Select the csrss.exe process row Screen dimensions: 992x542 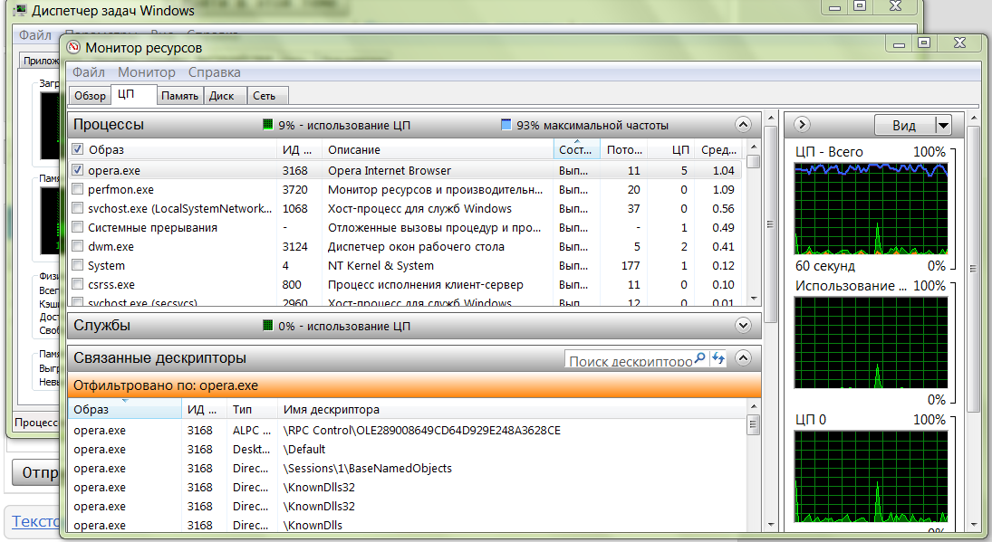407,283
